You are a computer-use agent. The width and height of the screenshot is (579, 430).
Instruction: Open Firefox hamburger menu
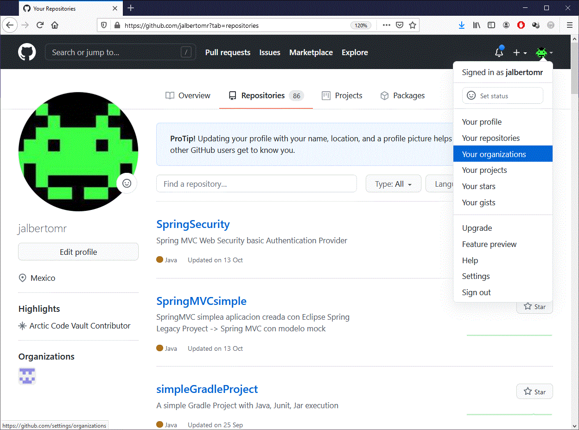tap(569, 25)
